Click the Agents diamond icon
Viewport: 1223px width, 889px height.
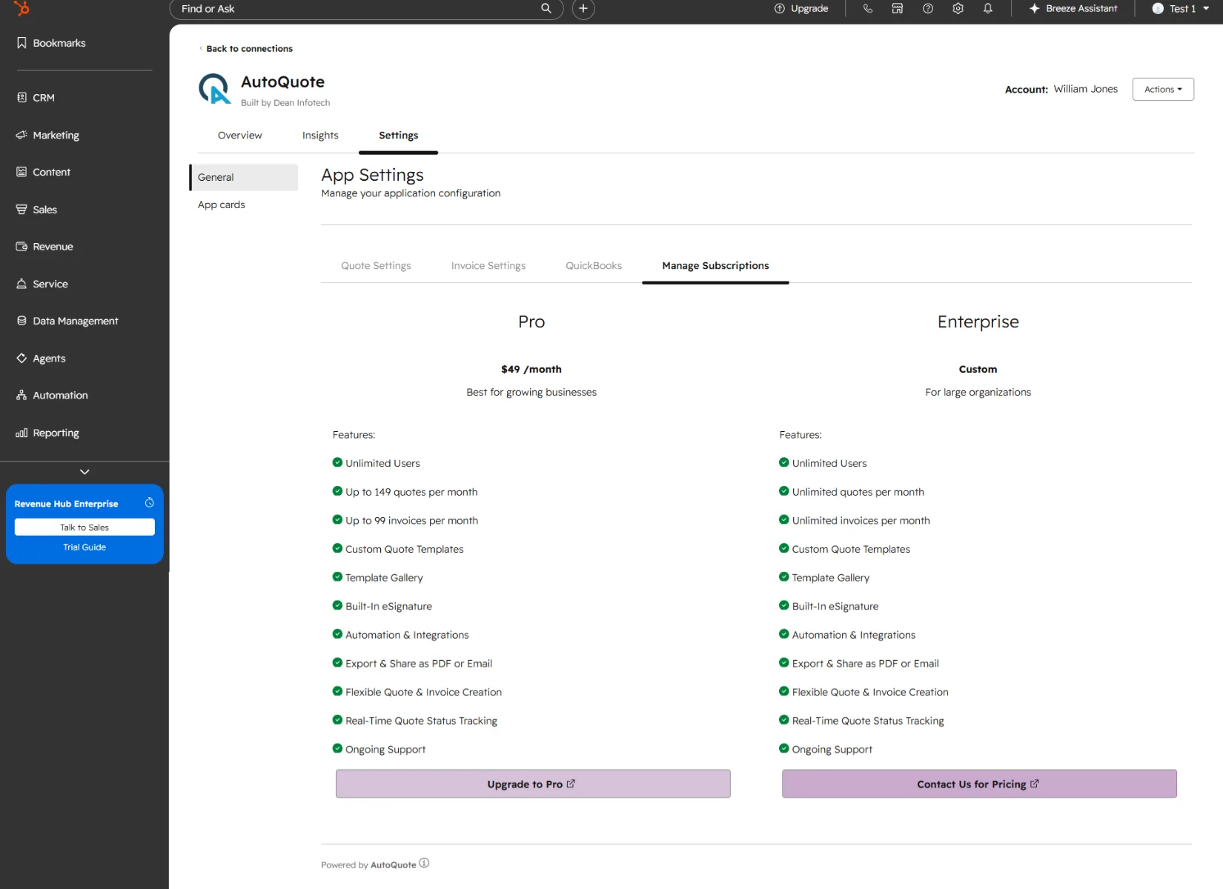tap(21, 358)
